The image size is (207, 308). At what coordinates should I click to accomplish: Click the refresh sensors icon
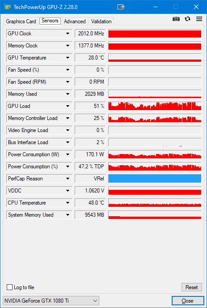[188, 19]
